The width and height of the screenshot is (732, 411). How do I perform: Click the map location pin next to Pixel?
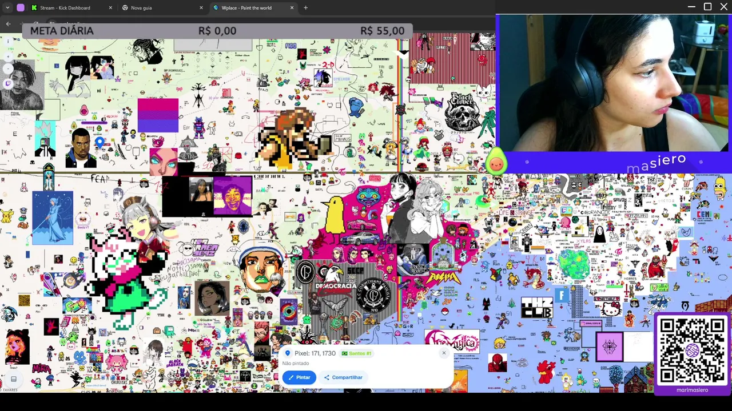pyautogui.click(x=288, y=353)
